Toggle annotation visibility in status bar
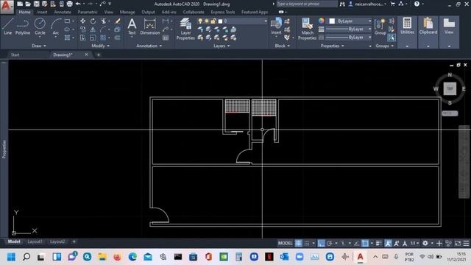This screenshot has width=471, height=265. (x=388, y=243)
